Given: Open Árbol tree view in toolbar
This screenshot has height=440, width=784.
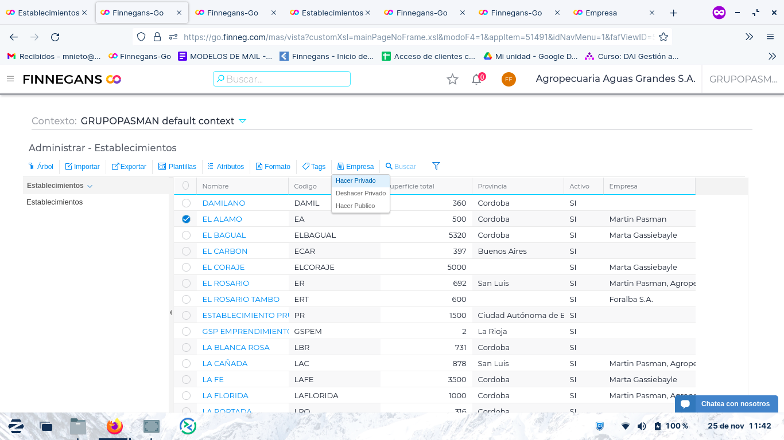Looking at the screenshot, I should click(x=41, y=167).
